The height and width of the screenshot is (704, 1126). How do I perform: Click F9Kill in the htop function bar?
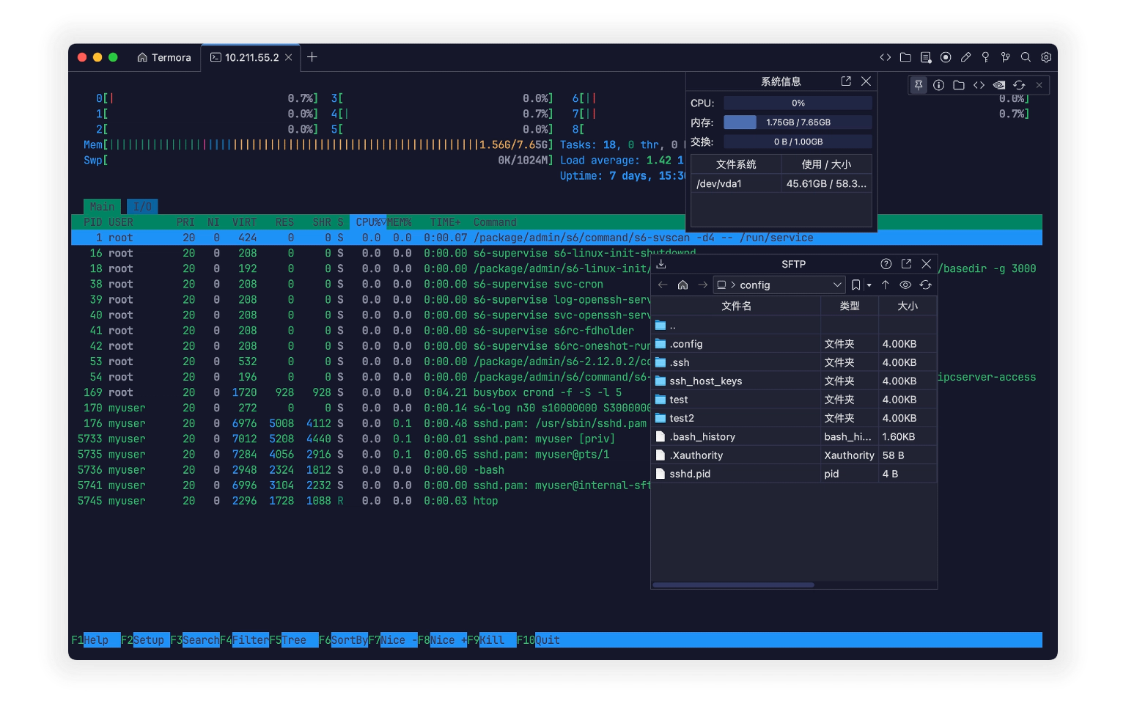click(490, 639)
